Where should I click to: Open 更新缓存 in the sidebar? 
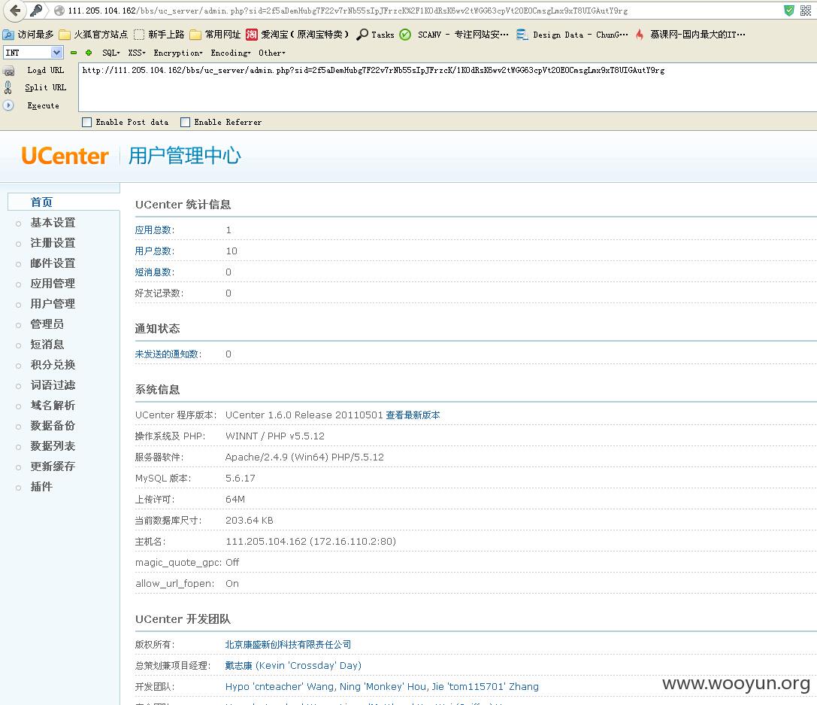[x=53, y=466]
